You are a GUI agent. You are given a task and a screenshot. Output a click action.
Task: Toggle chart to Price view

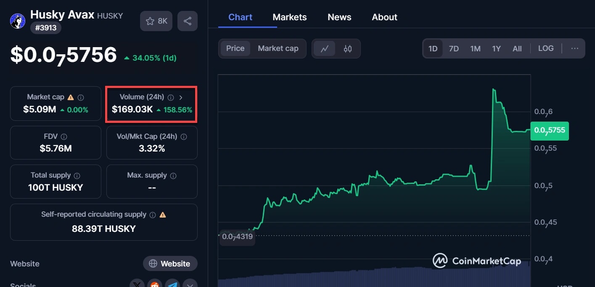tap(235, 48)
